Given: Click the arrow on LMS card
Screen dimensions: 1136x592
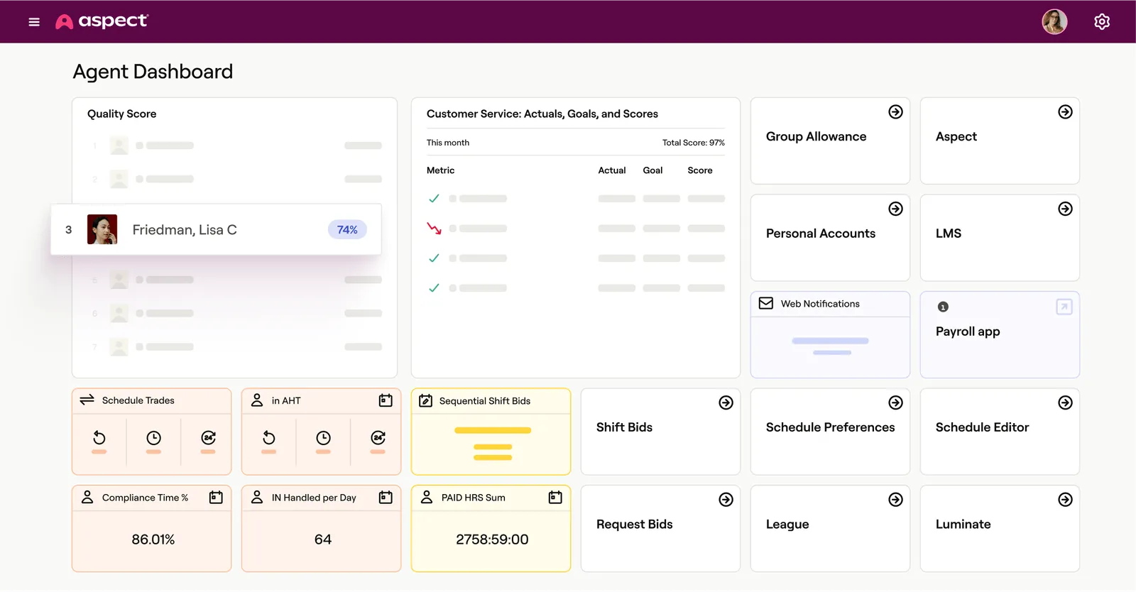Looking at the screenshot, I should coord(1066,209).
